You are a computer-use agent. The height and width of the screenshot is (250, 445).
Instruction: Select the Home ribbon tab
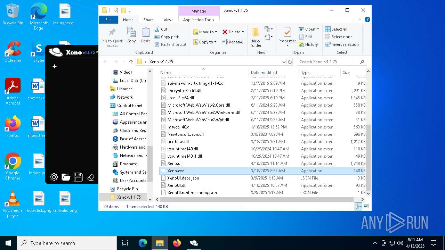coord(128,20)
